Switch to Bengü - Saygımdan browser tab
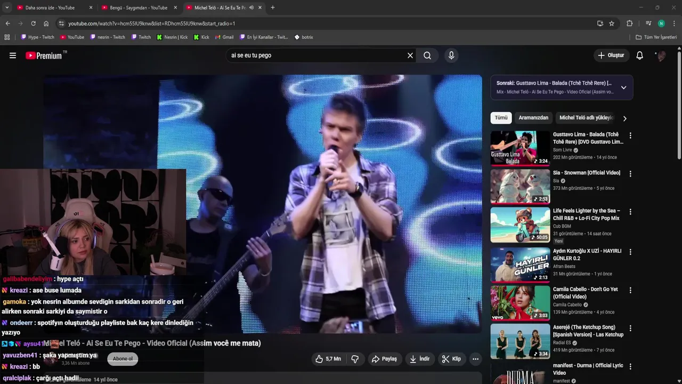Viewport: 682px width, 384px height. tap(139, 7)
